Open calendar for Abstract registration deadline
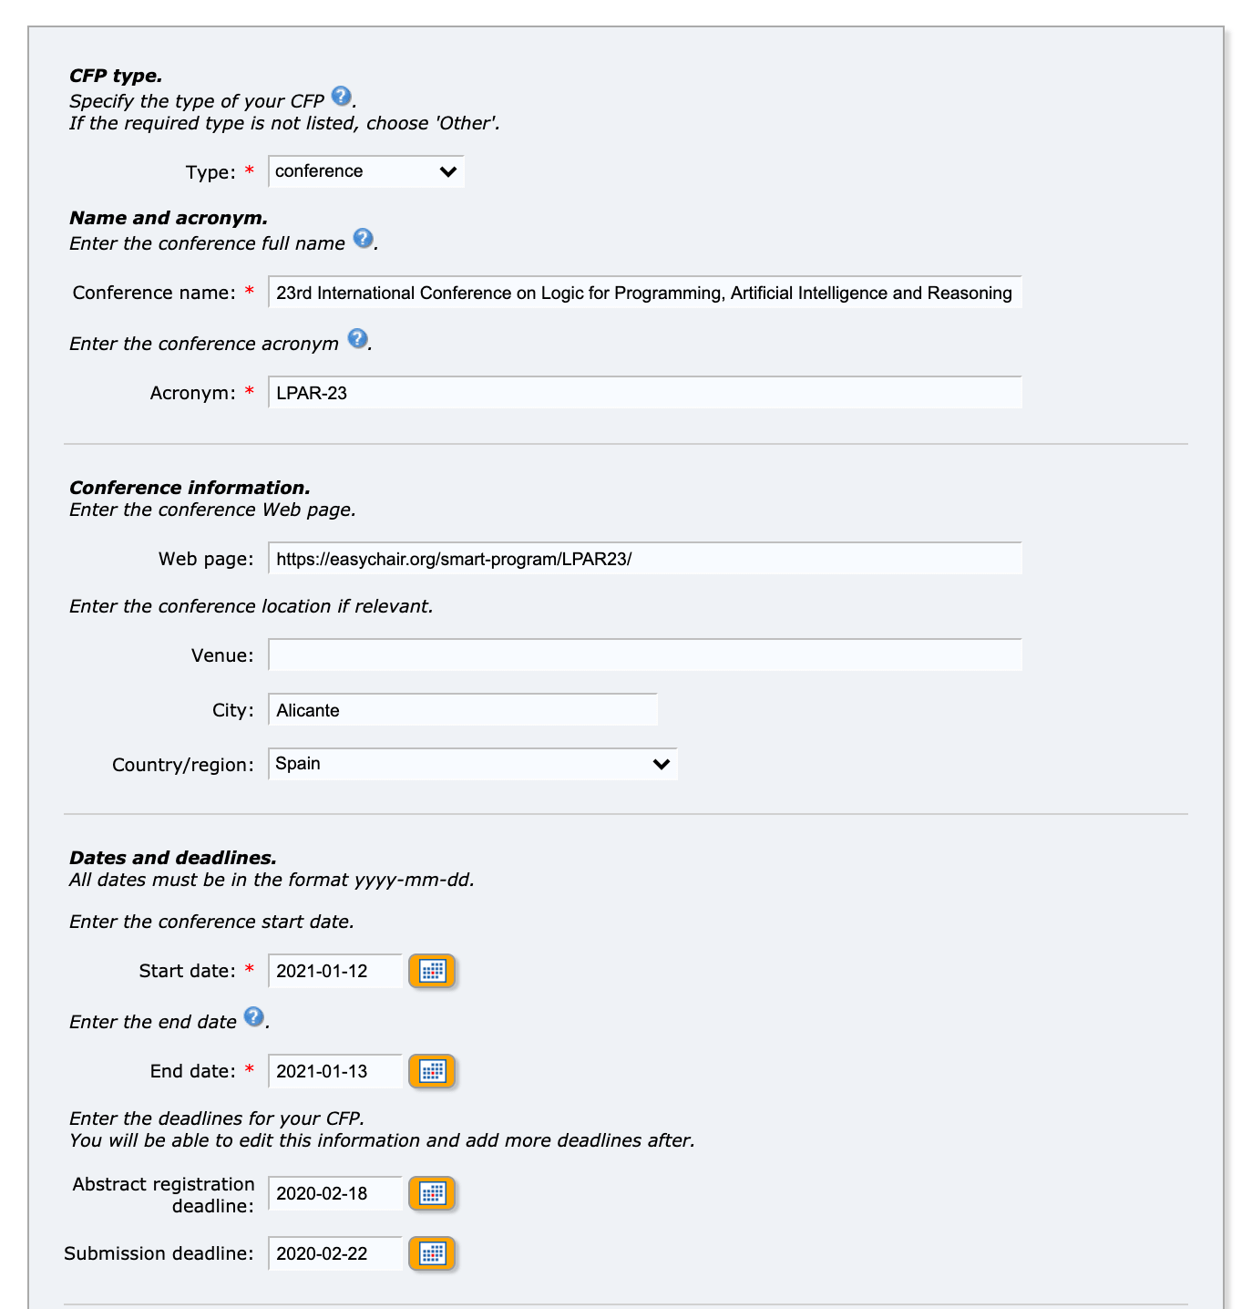1252x1309 pixels. click(x=432, y=1193)
